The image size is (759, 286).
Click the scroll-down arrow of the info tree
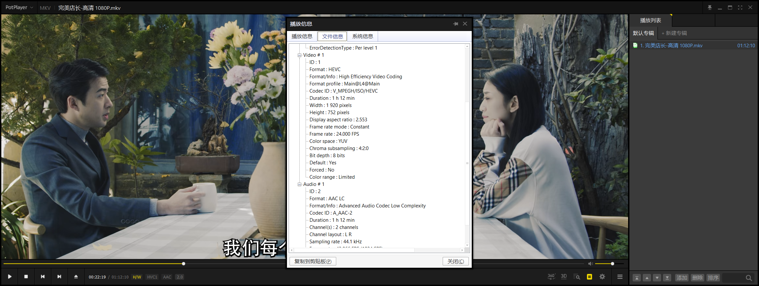467,245
